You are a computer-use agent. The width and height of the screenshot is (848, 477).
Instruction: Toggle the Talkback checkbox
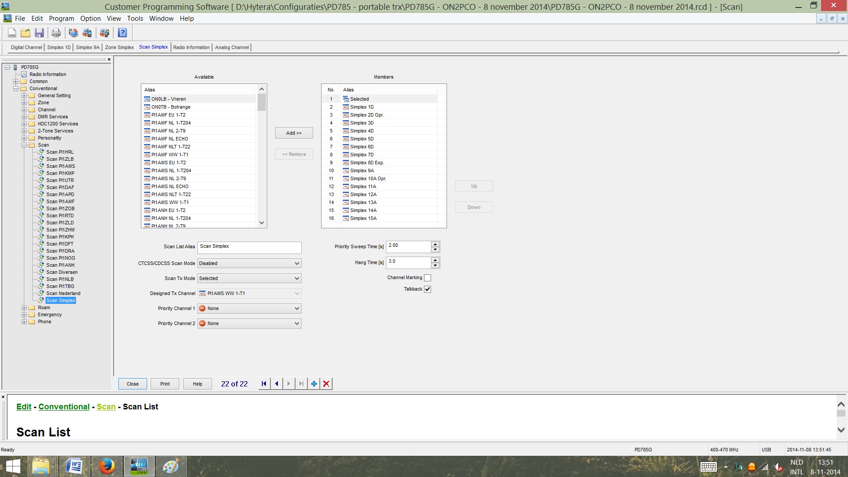[x=428, y=289]
